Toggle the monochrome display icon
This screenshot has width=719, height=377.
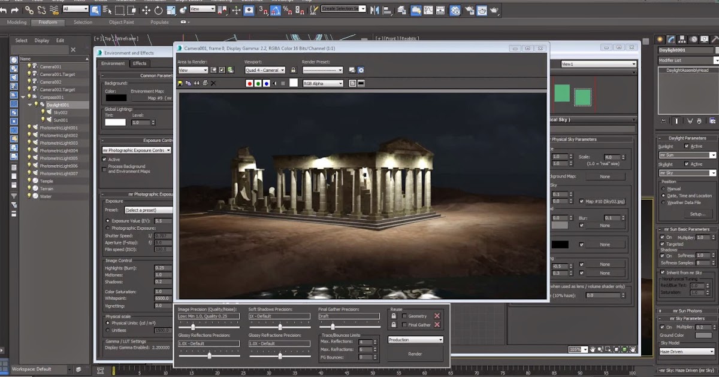(274, 83)
